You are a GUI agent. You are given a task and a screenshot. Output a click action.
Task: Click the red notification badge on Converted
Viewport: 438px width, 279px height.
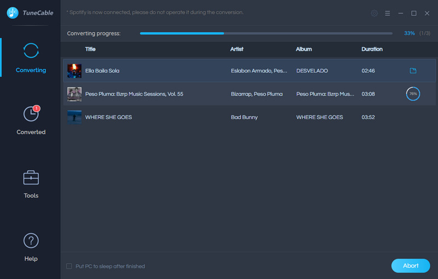(37, 108)
